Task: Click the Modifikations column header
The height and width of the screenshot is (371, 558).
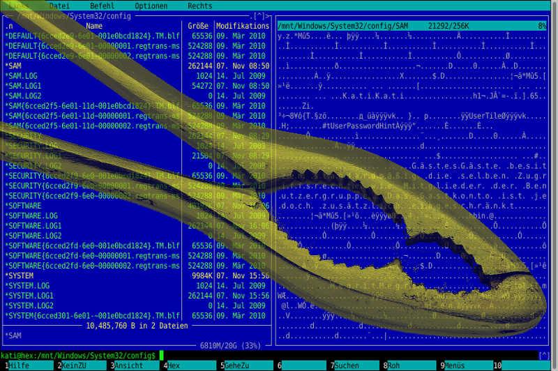Action: [241, 26]
